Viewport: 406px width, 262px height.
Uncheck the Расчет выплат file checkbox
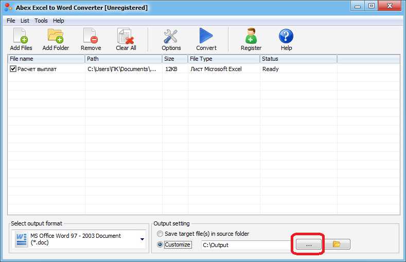(x=13, y=69)
